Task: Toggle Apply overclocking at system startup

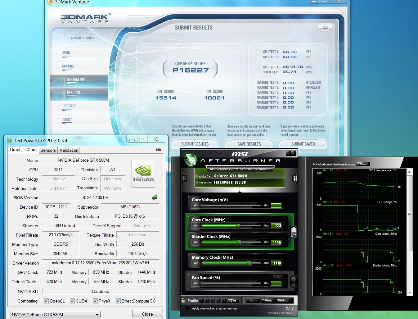Action: point(187,309)
